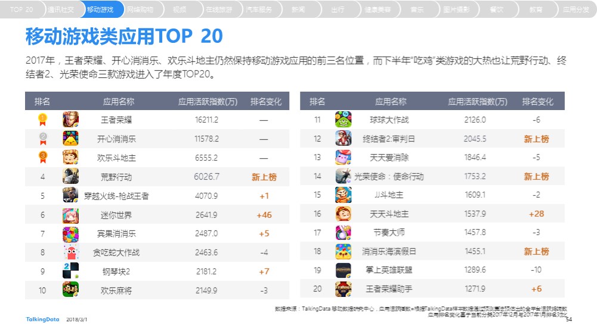Open the 汽车服务 tab

click(259, 10)
